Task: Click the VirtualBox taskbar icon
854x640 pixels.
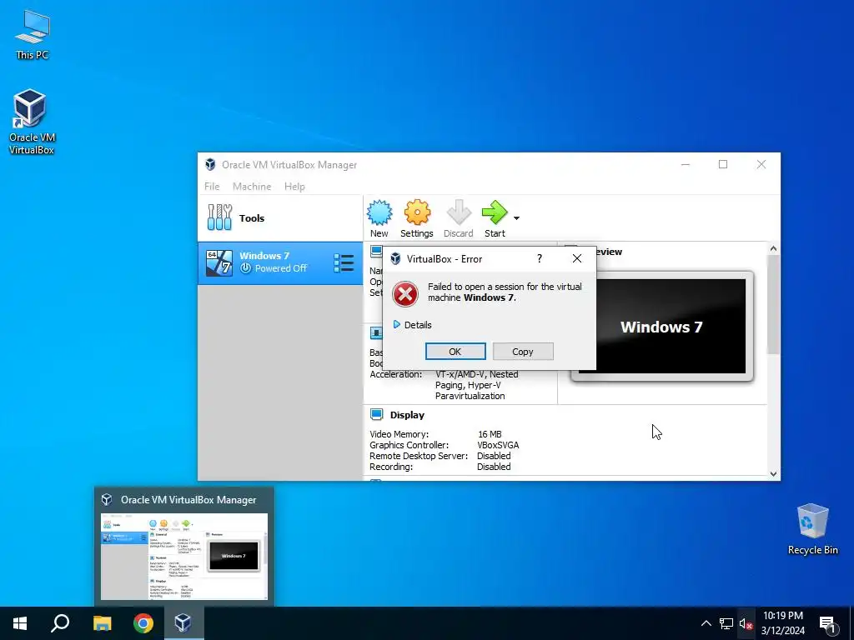Action: [x=183, y=623]
